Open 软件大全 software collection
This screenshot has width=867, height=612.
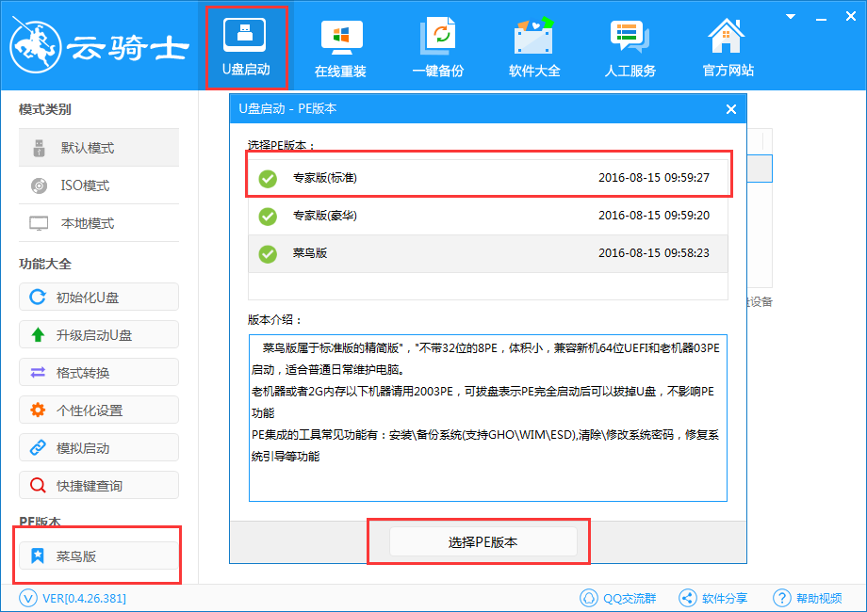tap(533, 47)
